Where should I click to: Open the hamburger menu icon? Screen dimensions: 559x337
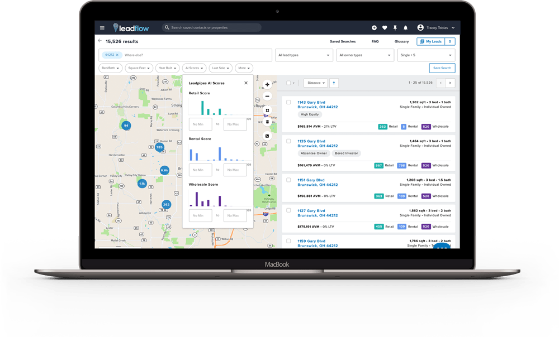point(102,28)
